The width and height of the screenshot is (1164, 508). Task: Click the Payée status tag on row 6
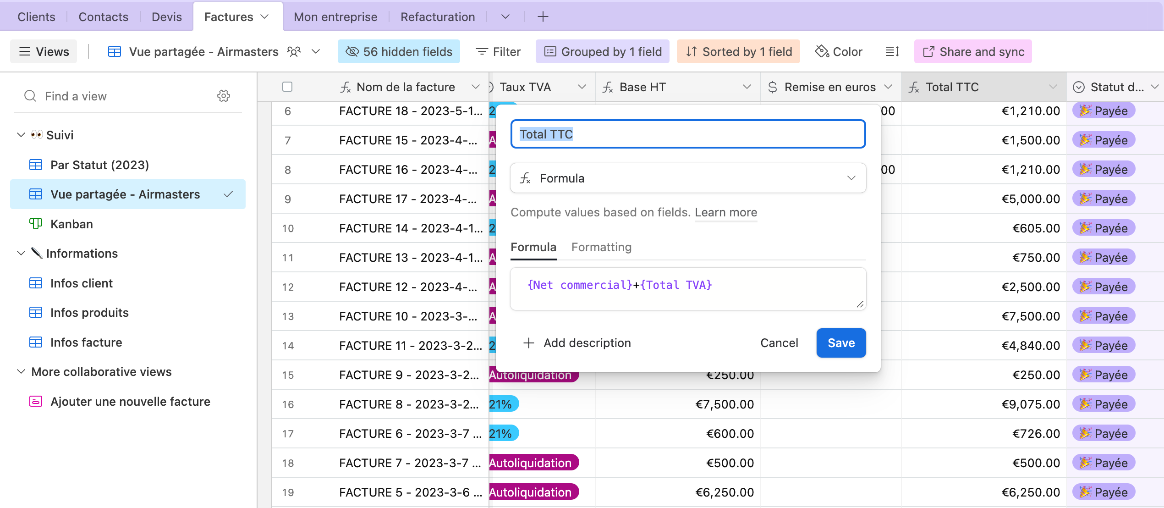pyautogui.click(x=1104, y=111)
